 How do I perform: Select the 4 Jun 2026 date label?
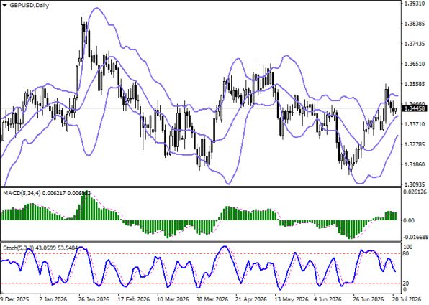(328, 299)
